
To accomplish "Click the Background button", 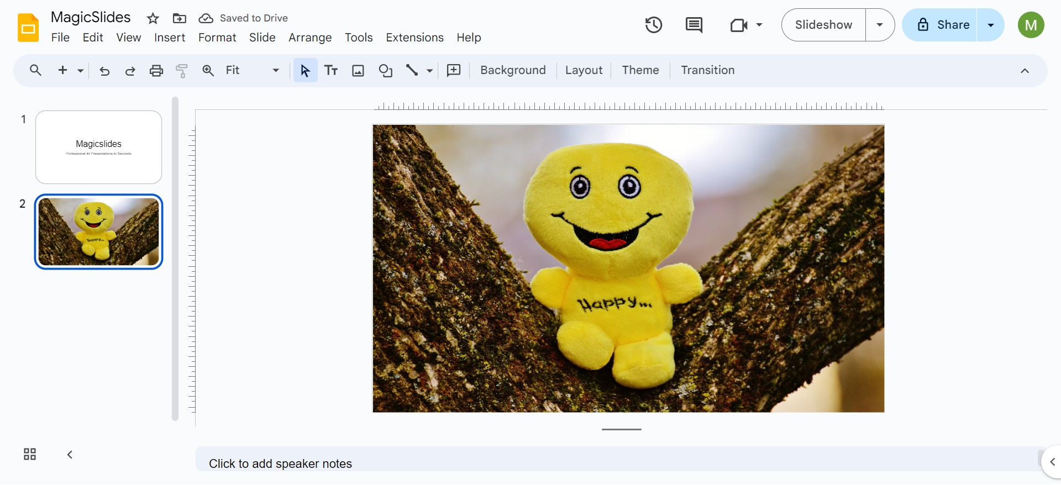I will (x=512, y=71).
